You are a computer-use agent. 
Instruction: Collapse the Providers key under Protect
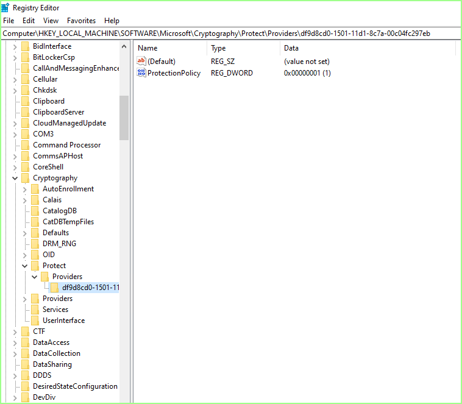click(x=35, y=277)
